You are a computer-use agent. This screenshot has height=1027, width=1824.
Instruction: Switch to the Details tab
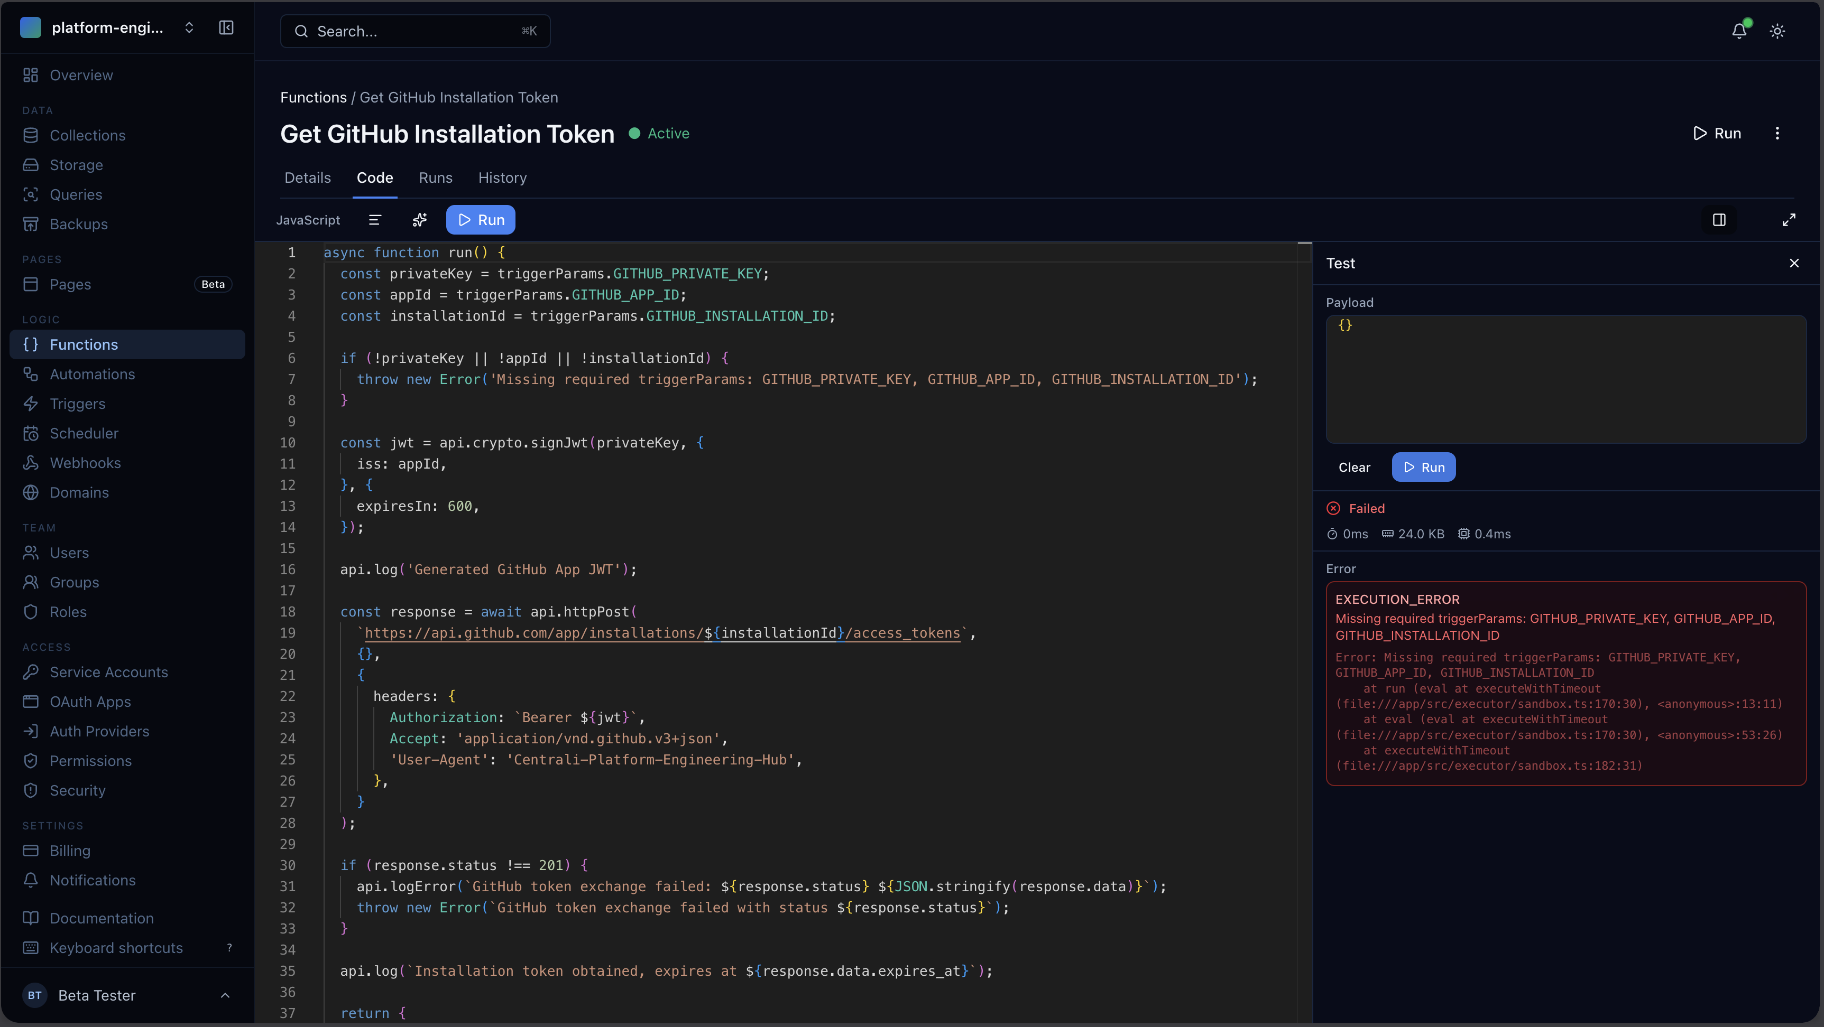click(x=307, y=178)
